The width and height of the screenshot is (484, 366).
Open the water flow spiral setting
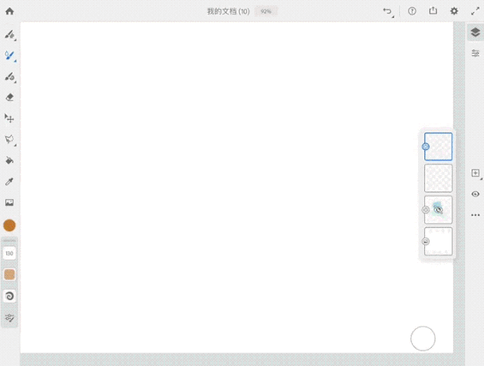[x=10, y=296]
